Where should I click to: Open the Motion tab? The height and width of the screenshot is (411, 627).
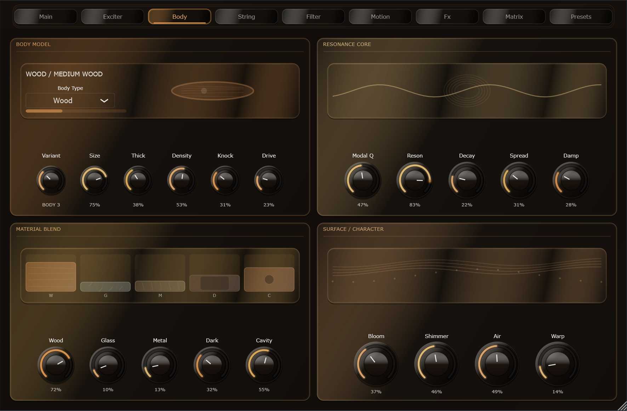click(380, 17)
